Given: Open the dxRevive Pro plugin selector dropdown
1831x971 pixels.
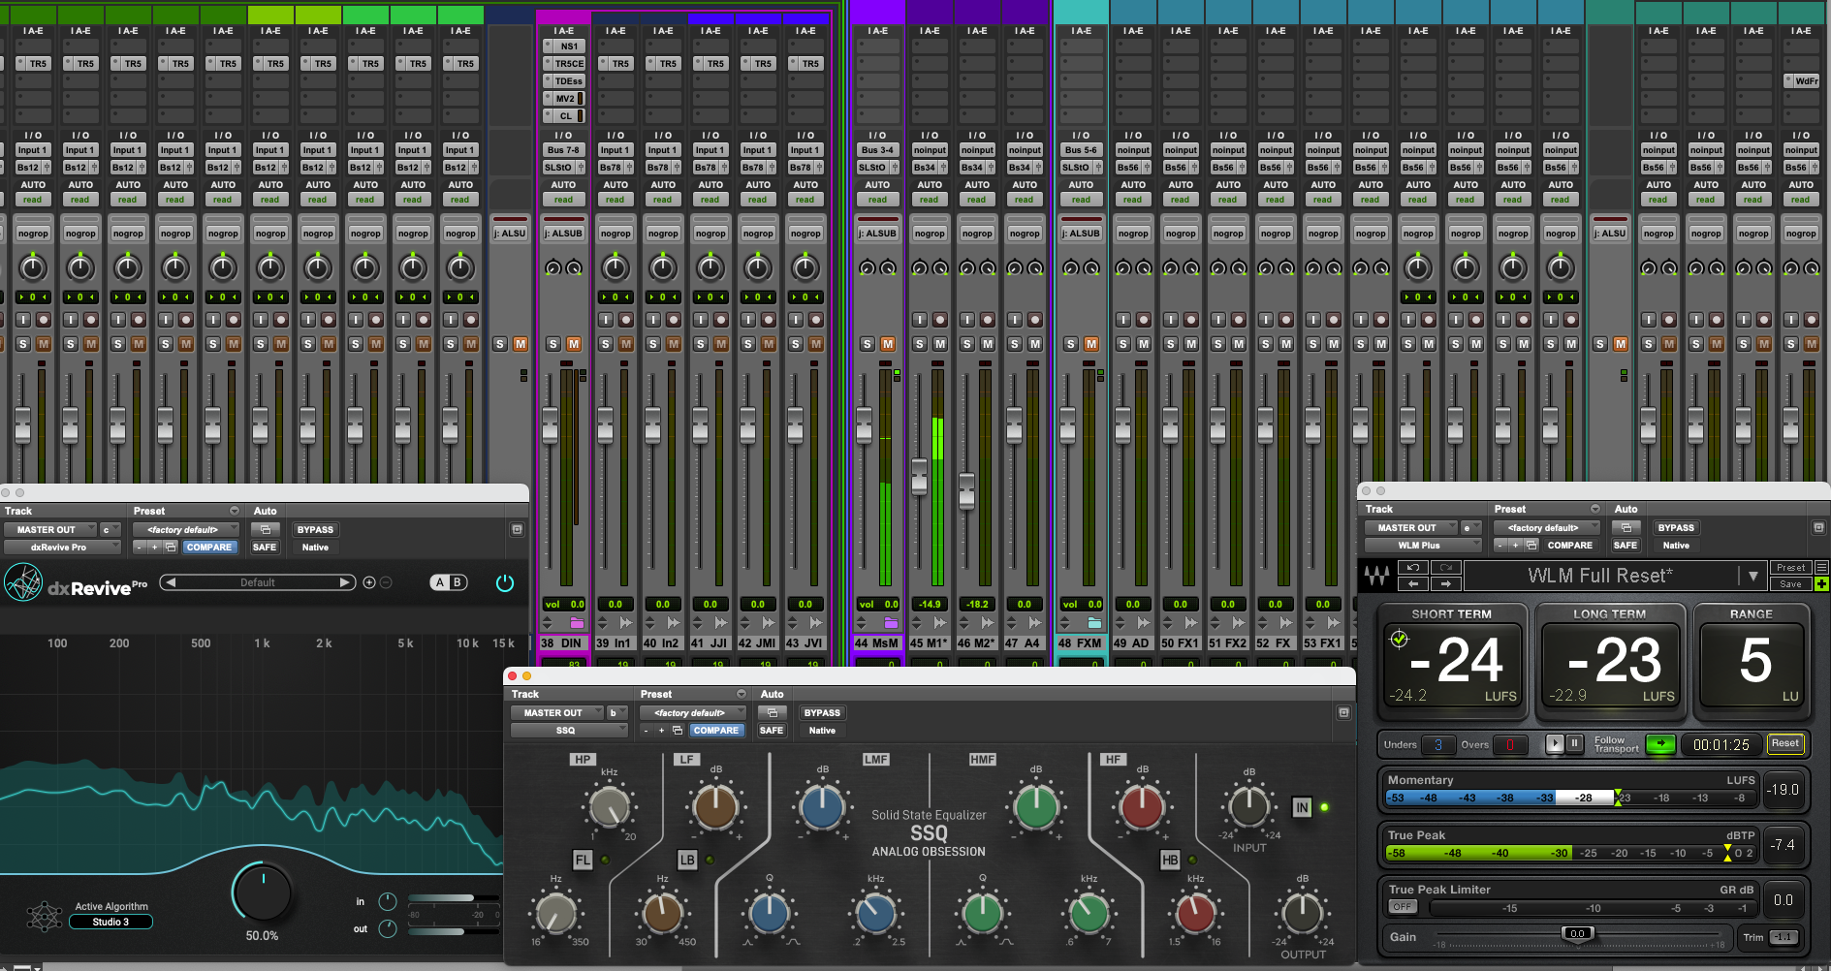Looking at the screenshot, I should click(x=62, y=547).
